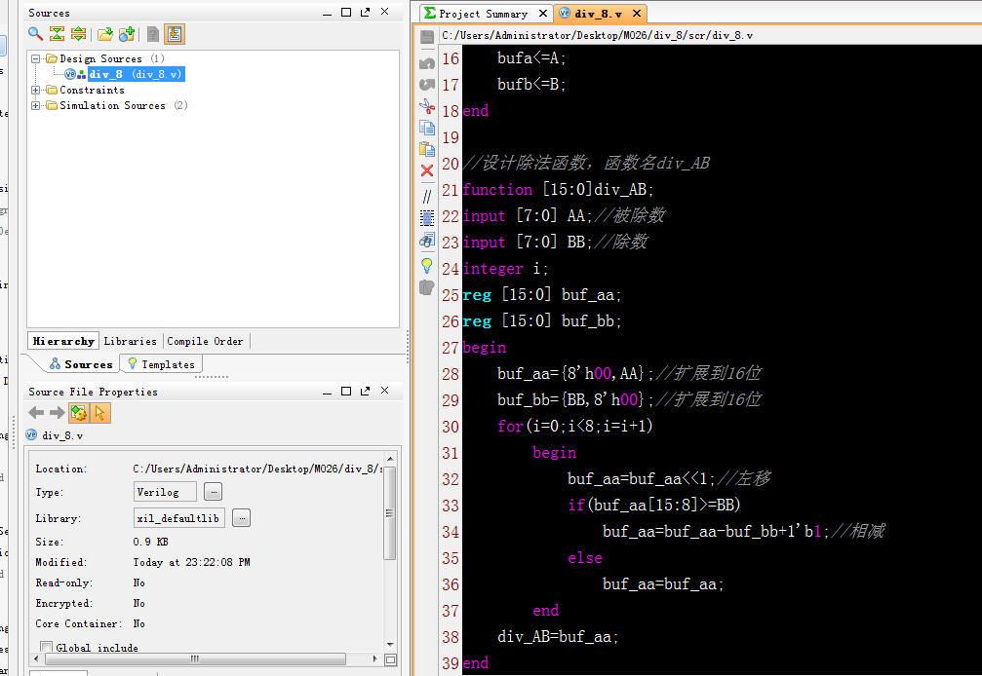Click the red X Delete icon in editor
The height and width of the screenshot is (676, 982).
coord(426,170)
